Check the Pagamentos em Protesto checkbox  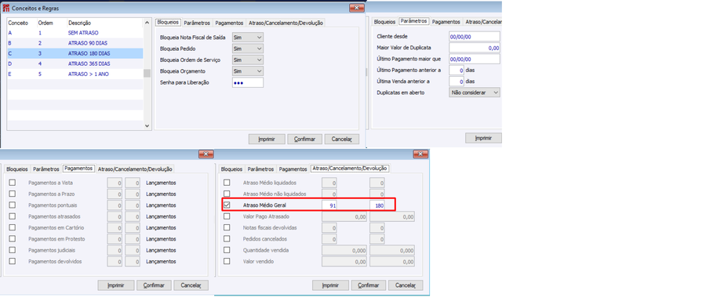pos(12,239)
